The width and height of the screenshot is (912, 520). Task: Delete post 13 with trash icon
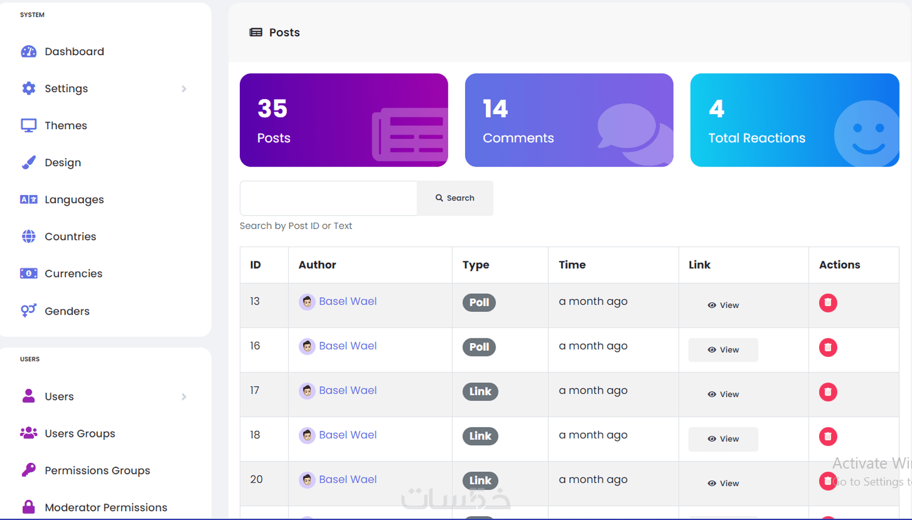pos(828,303)
